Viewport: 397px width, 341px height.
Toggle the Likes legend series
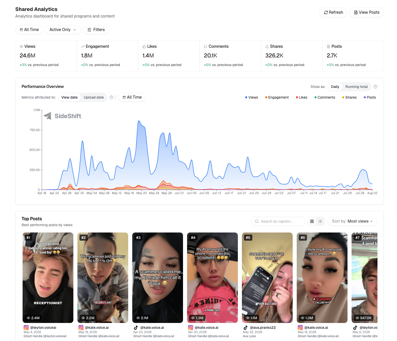(x=302, y=97)
